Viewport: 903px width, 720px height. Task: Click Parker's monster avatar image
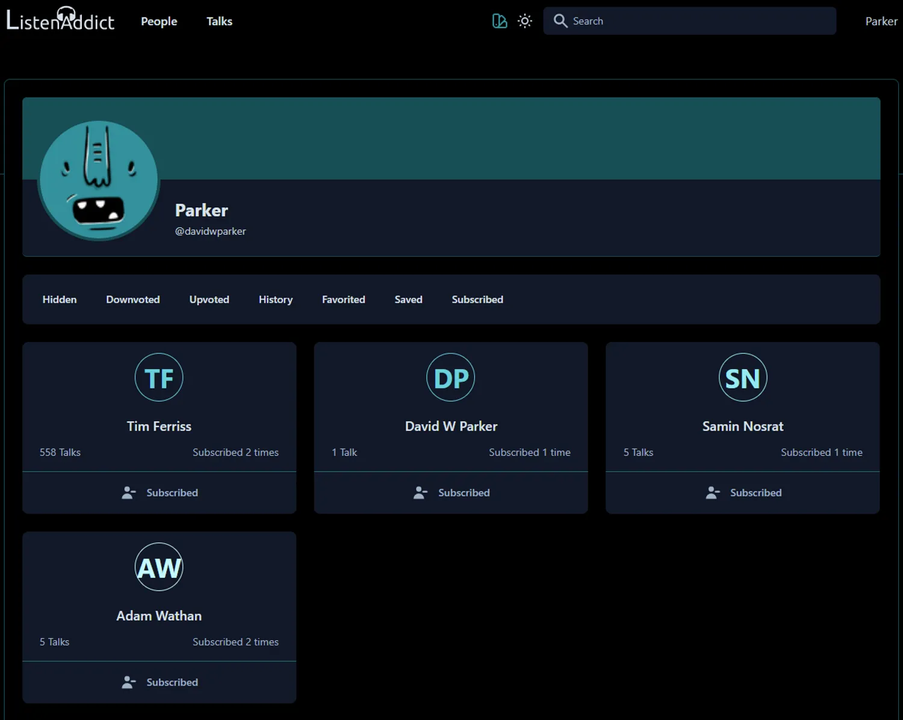pyautogui.click(x=99, y=180)
